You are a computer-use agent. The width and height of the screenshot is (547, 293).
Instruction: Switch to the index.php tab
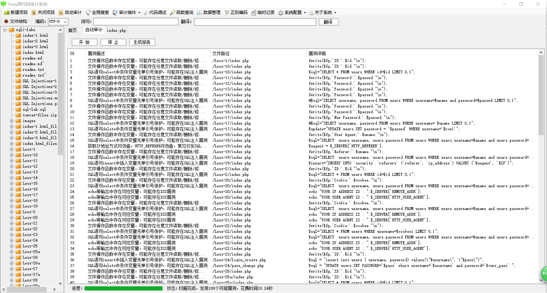pyautogui.click(x=116, y=30)
